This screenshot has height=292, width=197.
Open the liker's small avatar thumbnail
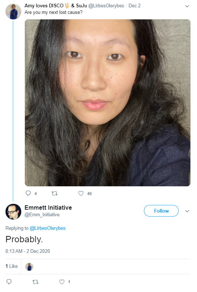point(29,267)
